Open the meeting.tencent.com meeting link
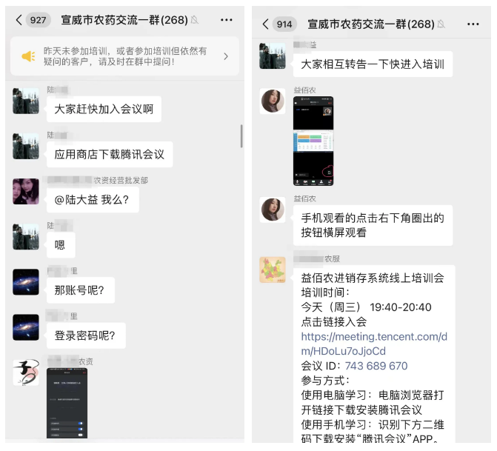This screenshot has height=451, width=497. 374,344
